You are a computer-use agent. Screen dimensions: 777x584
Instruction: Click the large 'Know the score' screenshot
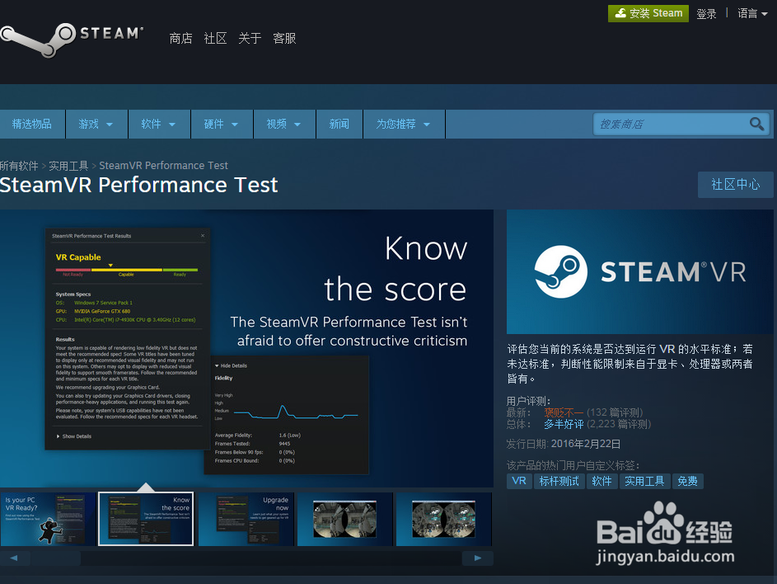[246, 348]
